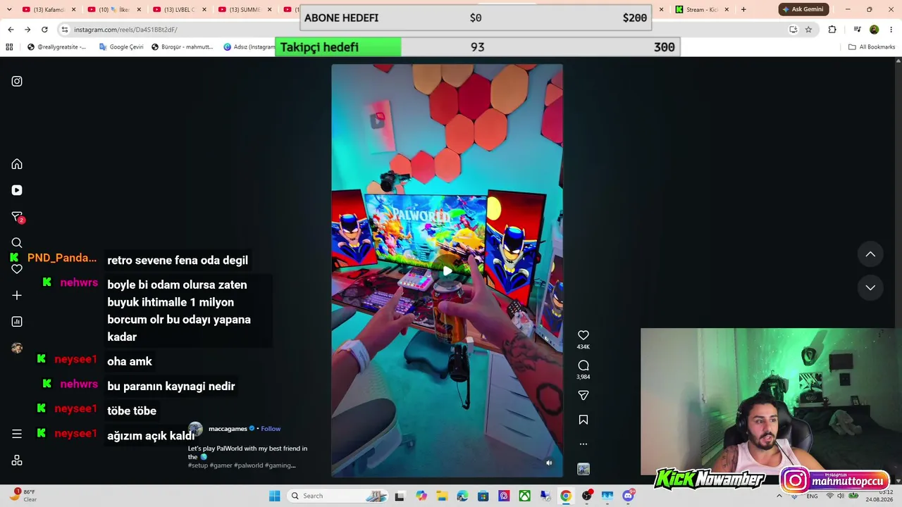Open a new browser tab

743,10
